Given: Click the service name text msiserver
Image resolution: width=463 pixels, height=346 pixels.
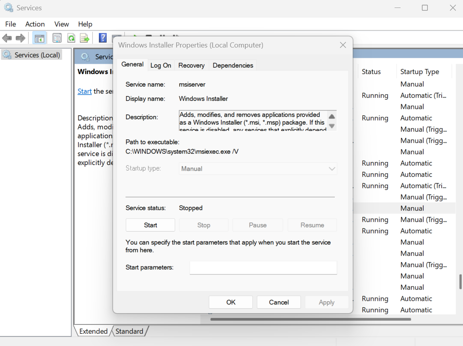Looking at the screenshot, I should click(x=192, y=85).
